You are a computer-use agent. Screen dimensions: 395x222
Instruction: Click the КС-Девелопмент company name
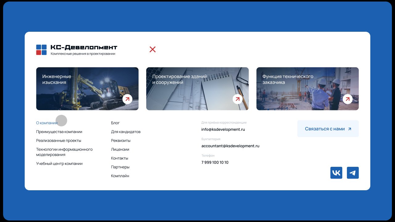tap(84, 47)
